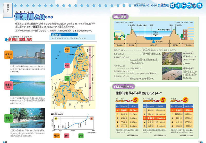
Task: Click the 川の構造 section heading
Action: pyautogui.click(x=120, y=17)
